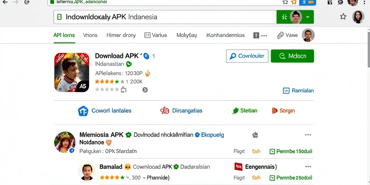Click the empty gray star rating row
Viewport: 370px width, 185px height.
tap(107, 90)
